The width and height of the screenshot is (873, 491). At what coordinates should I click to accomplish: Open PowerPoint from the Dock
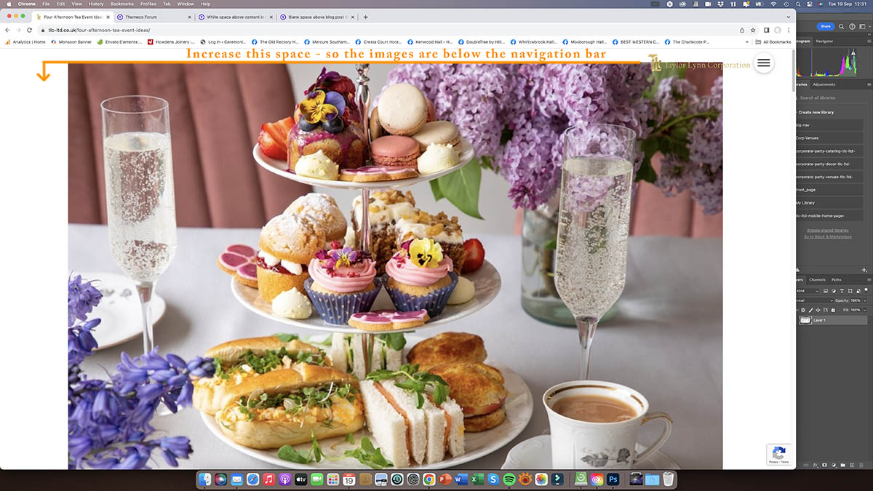[x=445, y=479]
